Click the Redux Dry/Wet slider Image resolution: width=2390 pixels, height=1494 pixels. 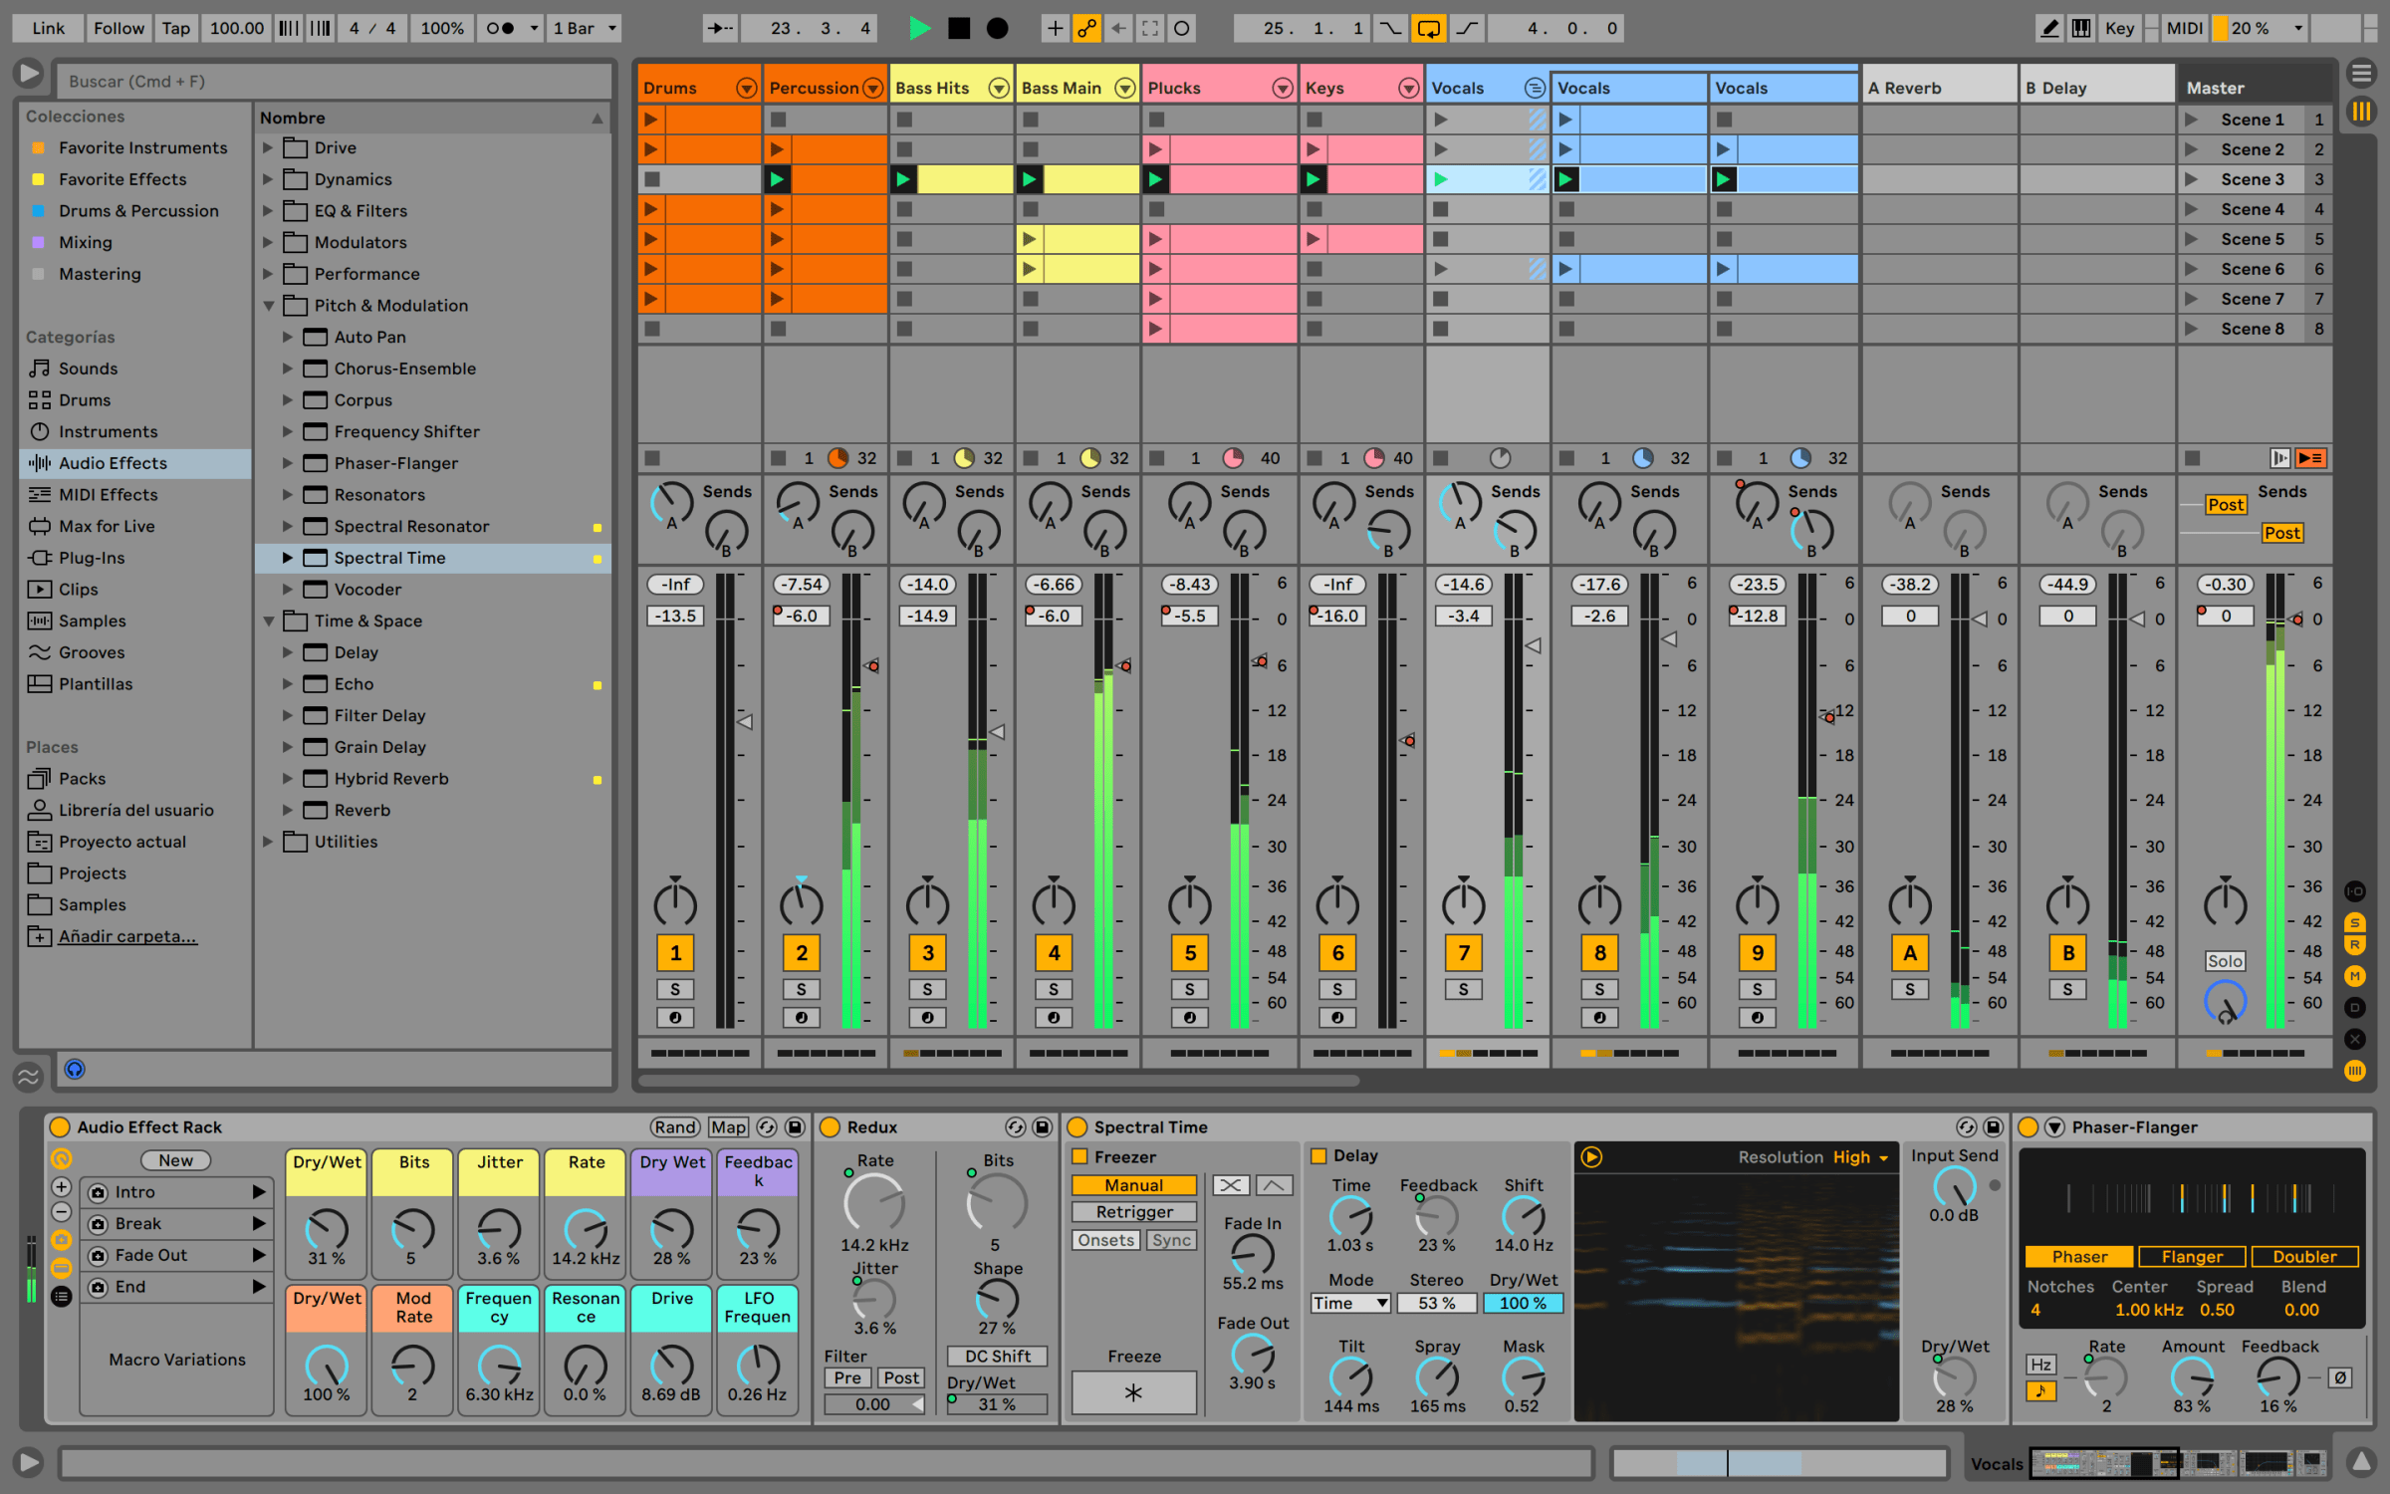(x=996, y=1403)
